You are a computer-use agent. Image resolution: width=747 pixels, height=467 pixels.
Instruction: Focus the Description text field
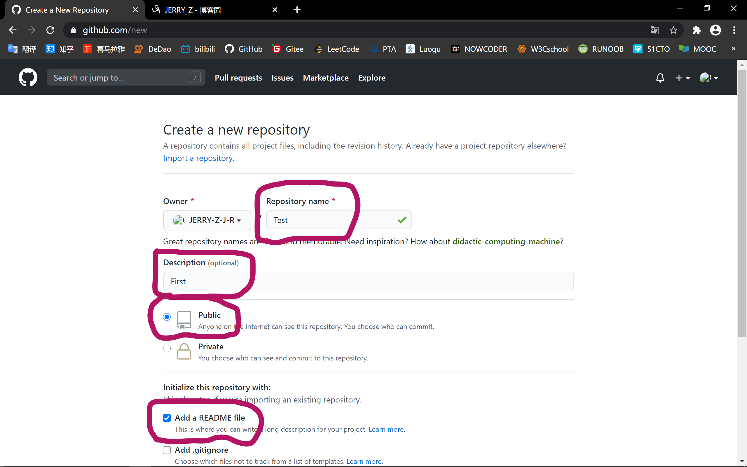point(368,281)
